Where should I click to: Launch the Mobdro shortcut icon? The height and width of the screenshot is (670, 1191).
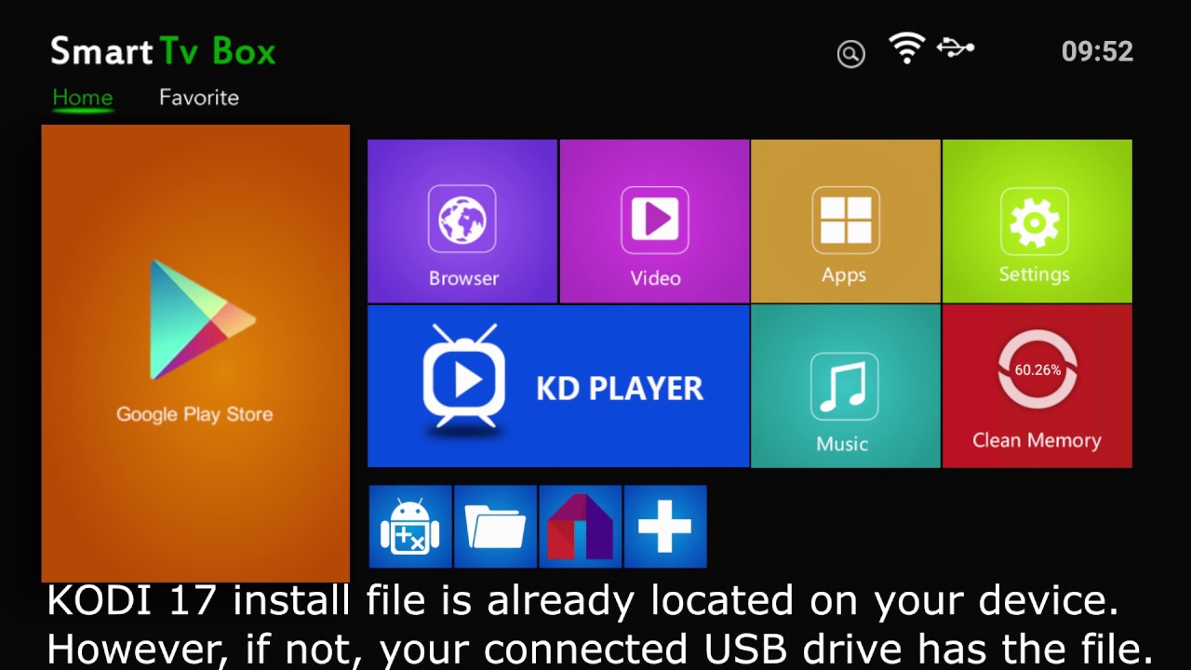[580, 527]
